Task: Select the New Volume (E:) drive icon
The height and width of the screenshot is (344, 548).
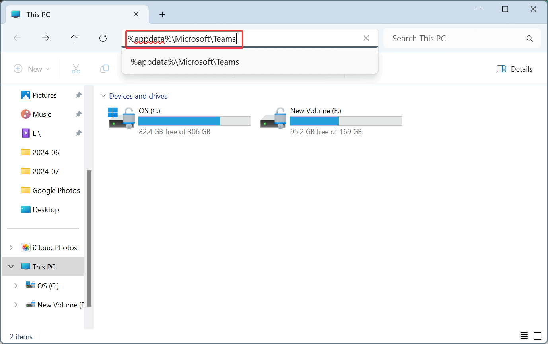Action: [x=274, y=118]
